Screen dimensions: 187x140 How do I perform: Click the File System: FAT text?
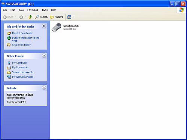coord(16,102)
